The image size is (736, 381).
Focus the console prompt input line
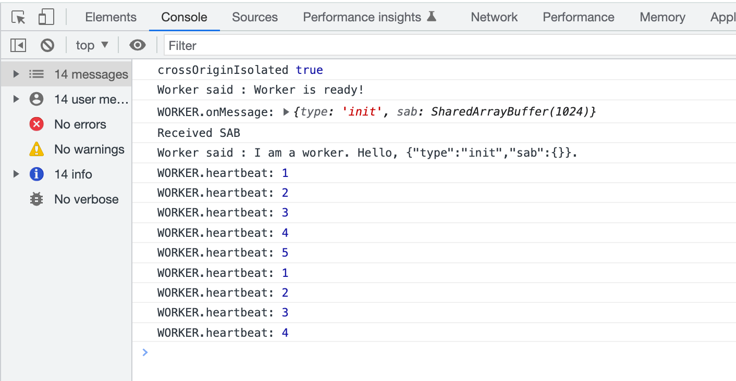tap(417, 353)
